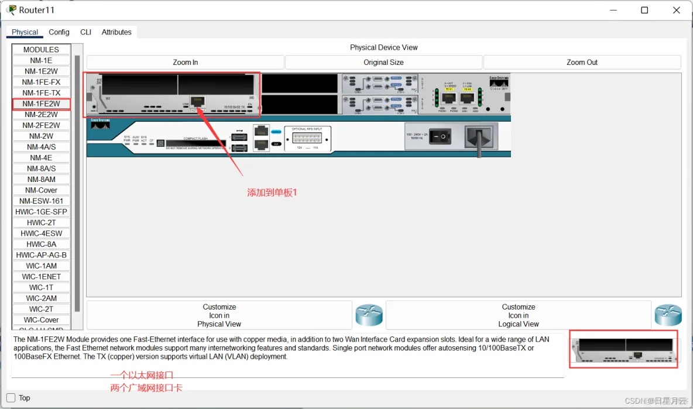This screenshot has height=409, width=693.
Task: Click the upper USB port on router
Action: click(x=239, y=138)
